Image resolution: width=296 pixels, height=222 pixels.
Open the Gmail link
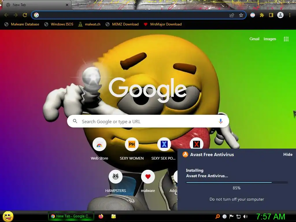coord(254,39)
